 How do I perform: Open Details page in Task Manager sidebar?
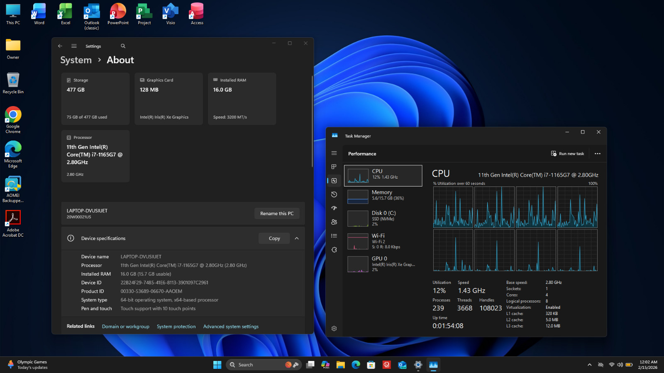334,236
